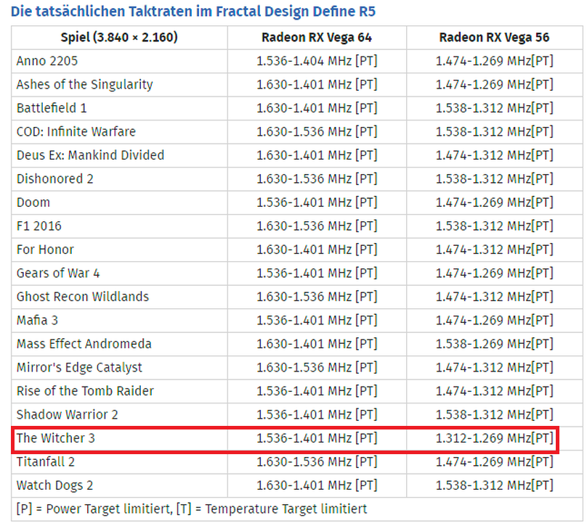Viewport: 587px width, 526px height.
Task: Select the 'Radeon RX Vega 64' column header
Action: 317,38
